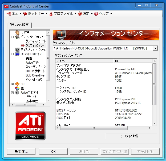Image resolution: width=166 pixels, height=161 pixels.
Task: Click the BIOS バージョン row label
Action: pyautogui.click(x=66, y=110)
